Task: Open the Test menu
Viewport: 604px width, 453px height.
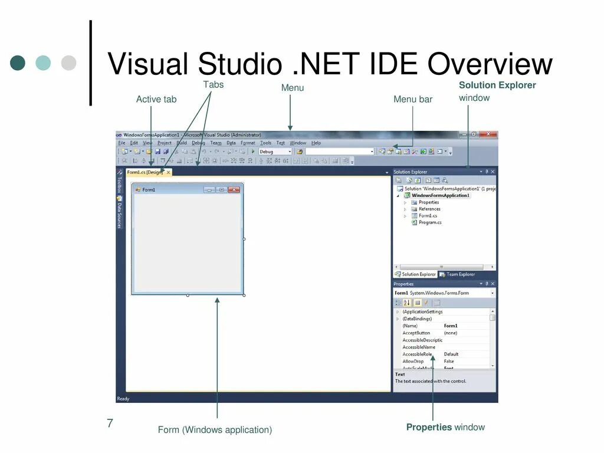Action: 280,143
